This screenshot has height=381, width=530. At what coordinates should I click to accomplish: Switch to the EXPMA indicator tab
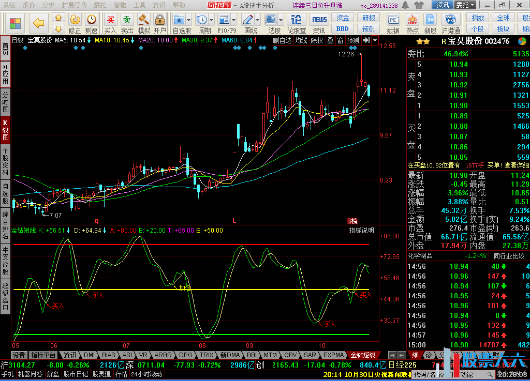333,355
